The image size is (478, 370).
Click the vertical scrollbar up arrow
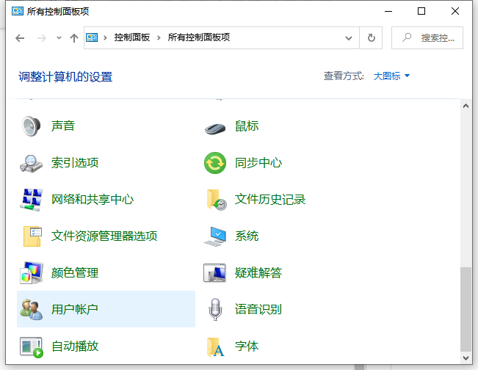466,106
